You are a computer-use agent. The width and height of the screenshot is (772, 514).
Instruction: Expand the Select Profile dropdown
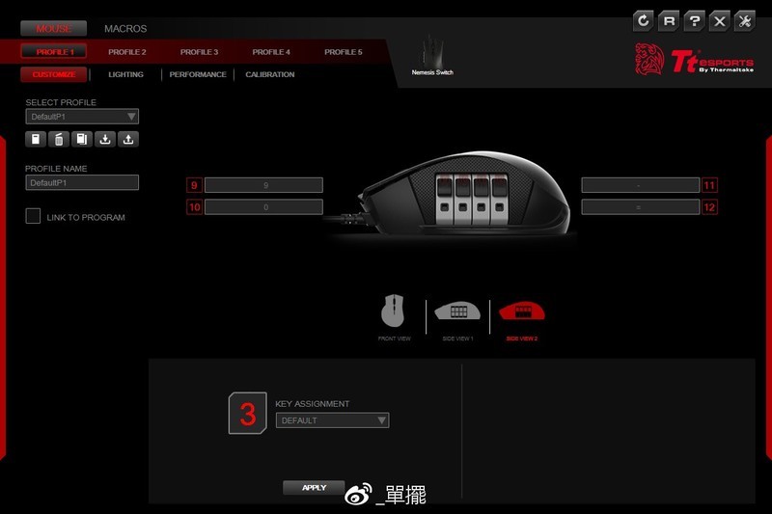[82, 117]
